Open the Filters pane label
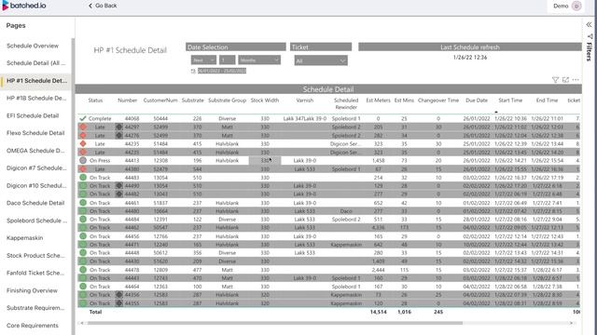This screenshot has height=335, width=597. (x=589, y=52)
